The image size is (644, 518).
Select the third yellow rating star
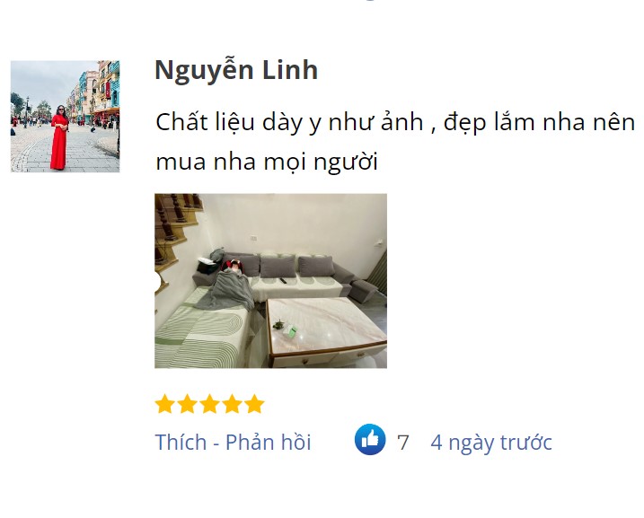click(x=209, y=403)
